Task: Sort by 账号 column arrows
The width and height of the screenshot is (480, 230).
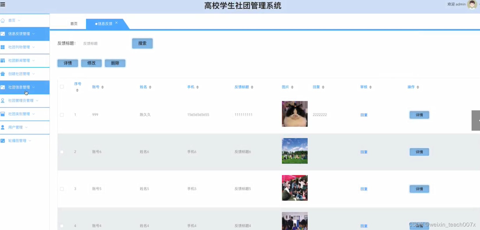Action: click(x=102, y=87)
